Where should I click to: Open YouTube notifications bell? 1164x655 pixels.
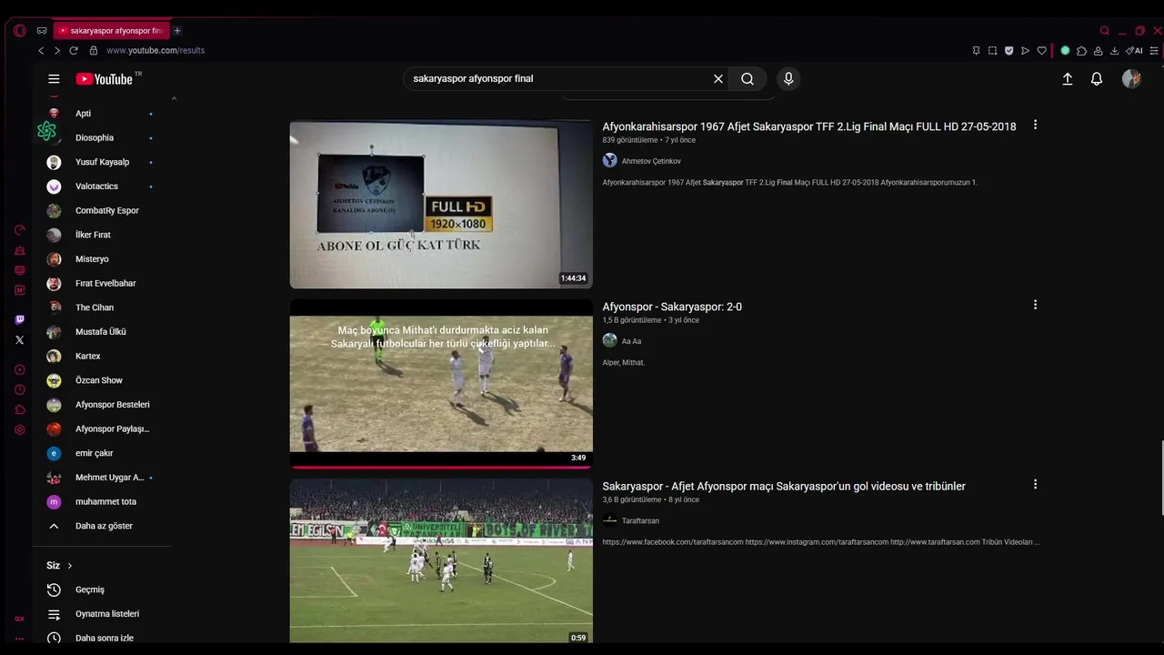(1097, 79)
